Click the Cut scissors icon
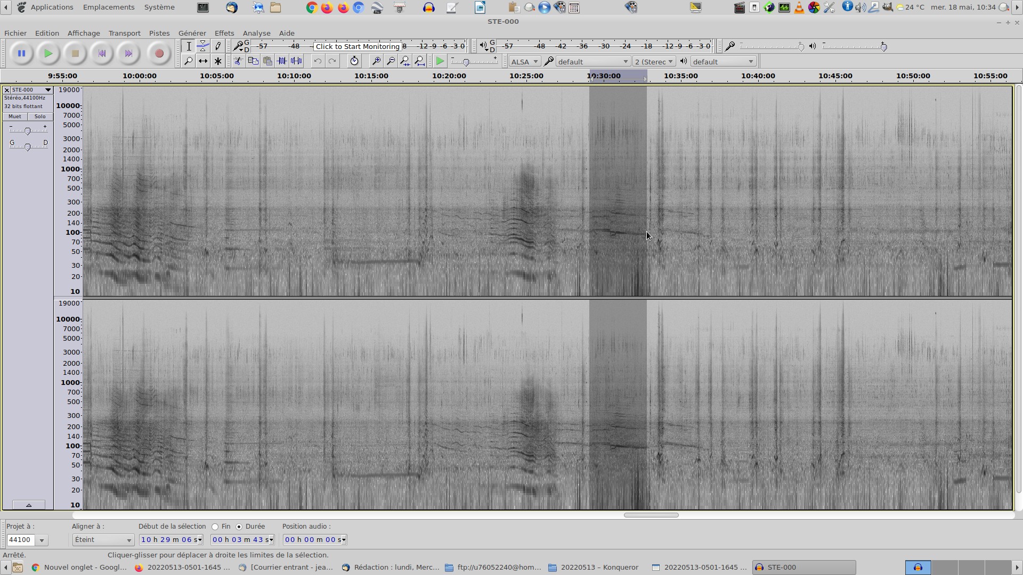Image resolution: width=1023 pixels, height=575 pixels. pyautogui.click(x=238, y=61)
